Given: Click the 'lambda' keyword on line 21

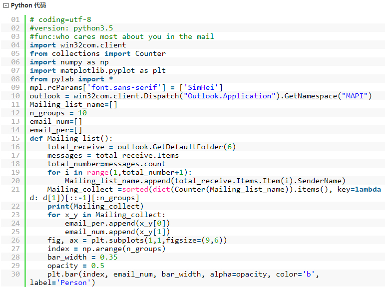Looking at the screenshot, I should coord(368,189).
